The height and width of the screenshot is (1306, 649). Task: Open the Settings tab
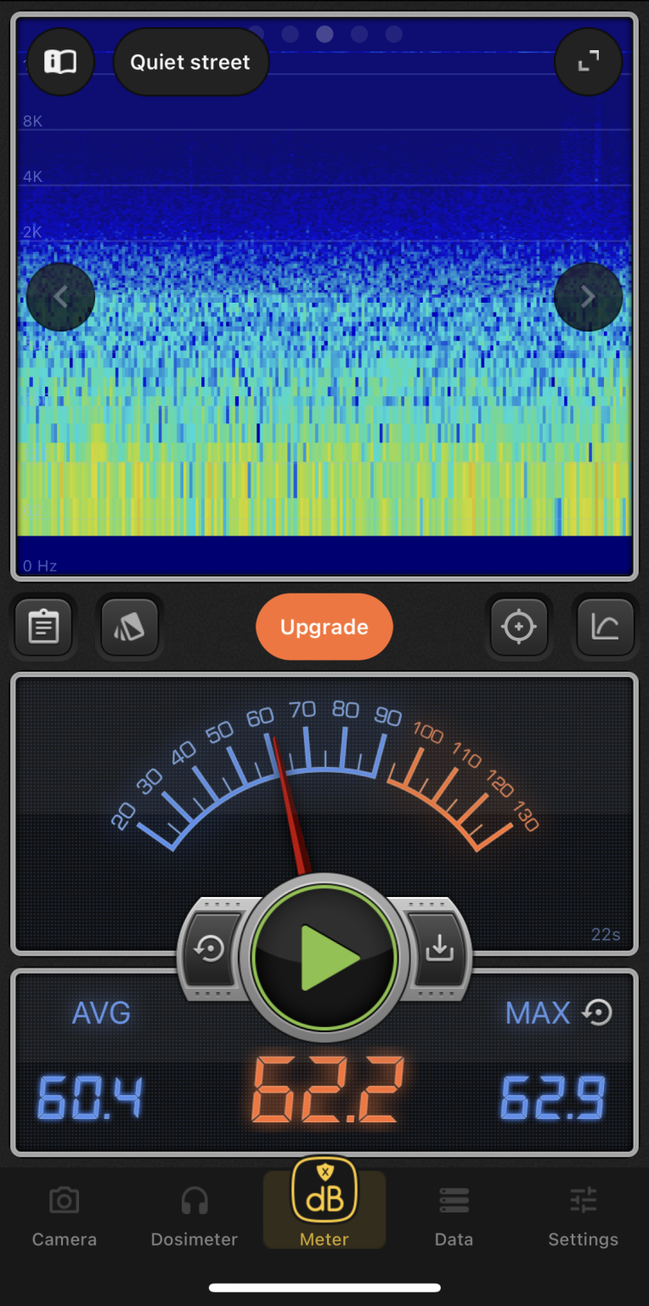pos(584,1216)
